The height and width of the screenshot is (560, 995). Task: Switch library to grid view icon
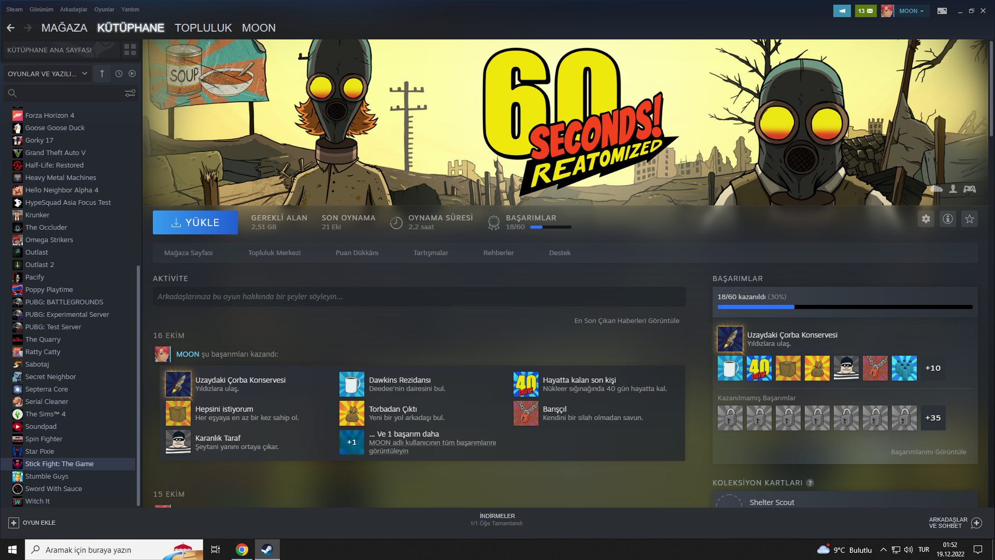130,50
